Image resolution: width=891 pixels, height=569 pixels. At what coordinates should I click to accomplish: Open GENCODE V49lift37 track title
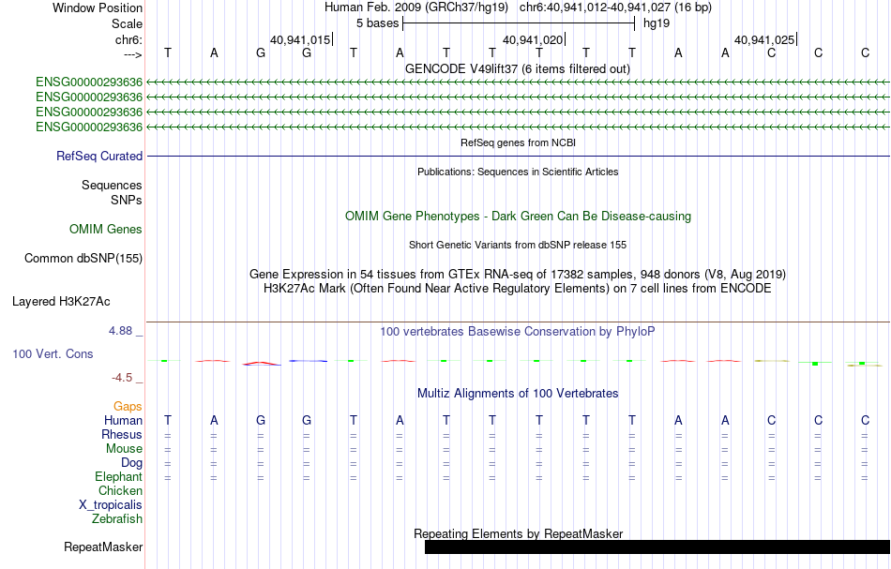click(518, 68)
